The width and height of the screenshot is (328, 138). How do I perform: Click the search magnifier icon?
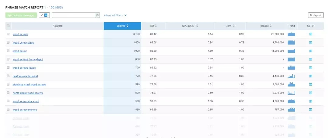pos(97,15)
